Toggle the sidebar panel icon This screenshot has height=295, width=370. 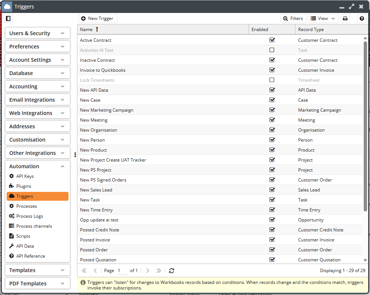(x=8, y=18)
